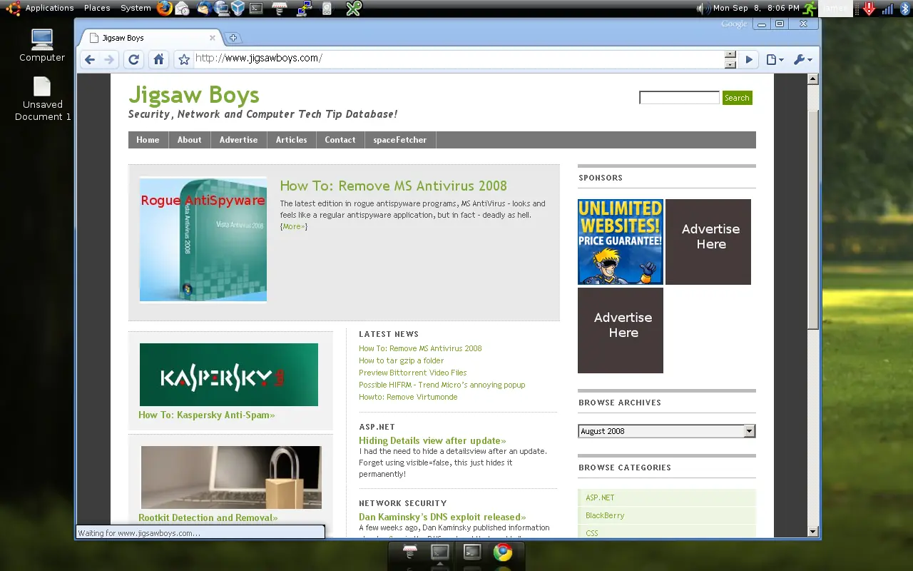Click the network computer globe icon in top panel
913x571 pixels.
pos(220,9)
